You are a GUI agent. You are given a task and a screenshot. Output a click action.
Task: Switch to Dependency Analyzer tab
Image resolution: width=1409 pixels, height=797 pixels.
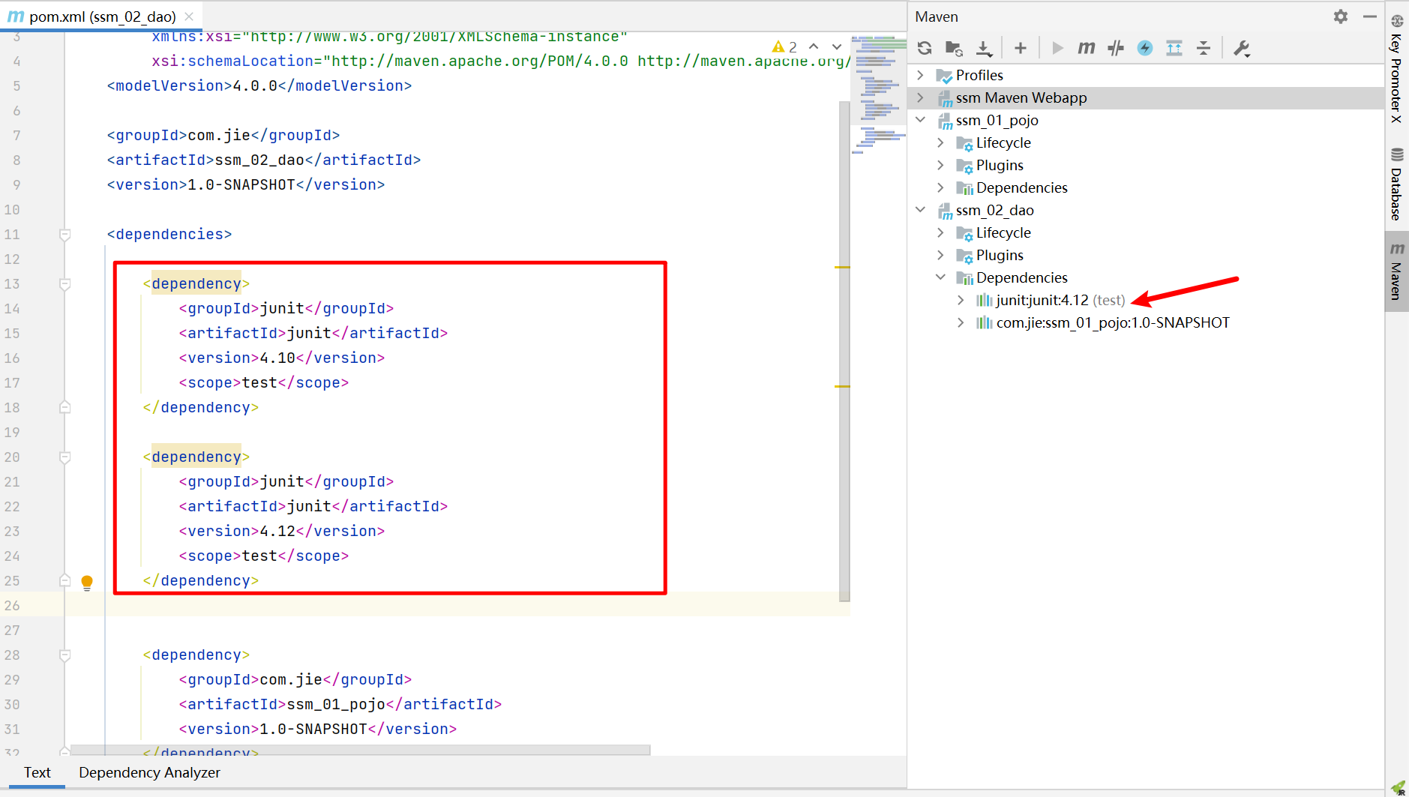point(149,772)
